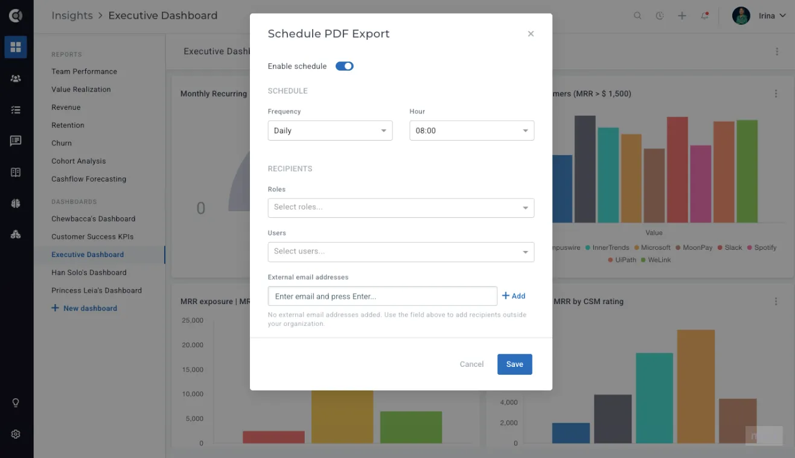Click the search magnifier icon in header

point(637,16)
